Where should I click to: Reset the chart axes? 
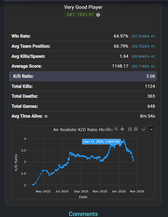[x=144, y=129]
